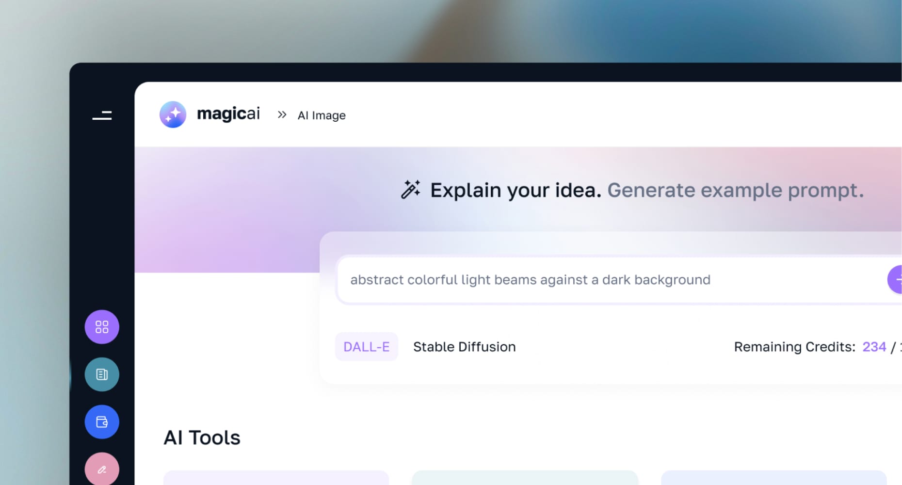
Task: Switch to Stable Diffusion tab
Action: tap(465, 347)
